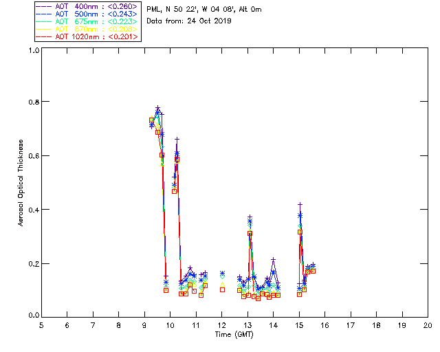Image resolution: width=440 pixels, height=352 pixels.
Task: Click the x-axis label 13
Action: (x=247, y=325)
